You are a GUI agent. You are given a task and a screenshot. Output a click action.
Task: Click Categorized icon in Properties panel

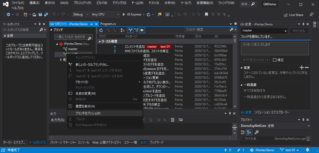pos(243,132)
